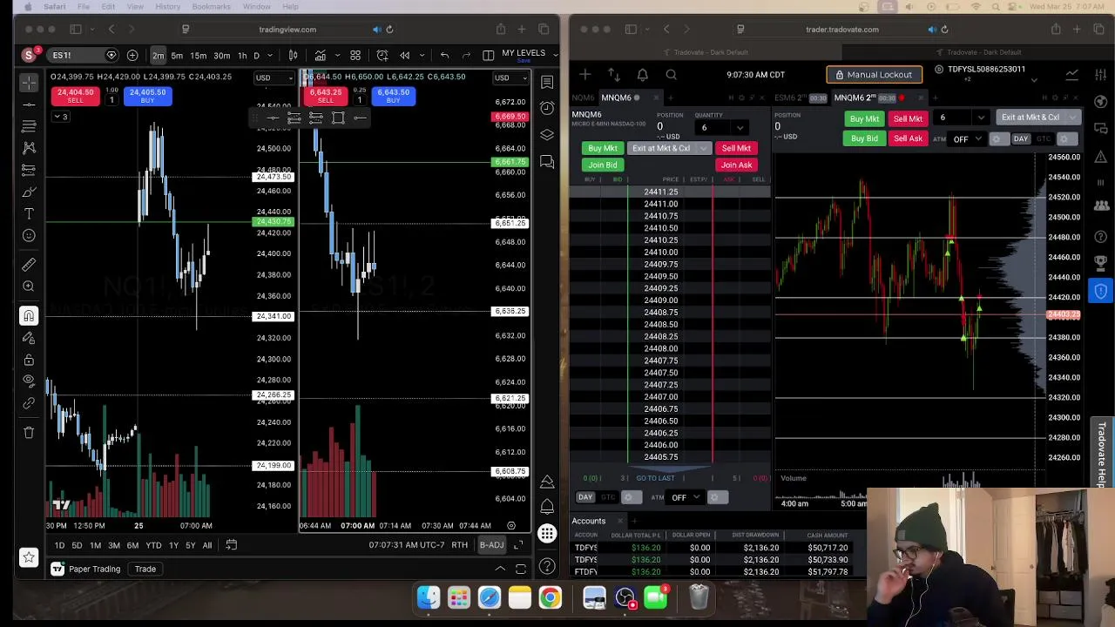This screenshot has width=1115, height=627.
Task: Click Join Bid in the Tradovate DOM
Action: [x=603, y=165]
